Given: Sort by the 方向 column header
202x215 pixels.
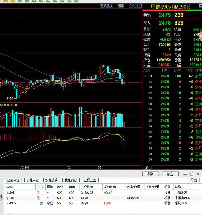Looking at the screenshot, I should click(x=40, y=187).
